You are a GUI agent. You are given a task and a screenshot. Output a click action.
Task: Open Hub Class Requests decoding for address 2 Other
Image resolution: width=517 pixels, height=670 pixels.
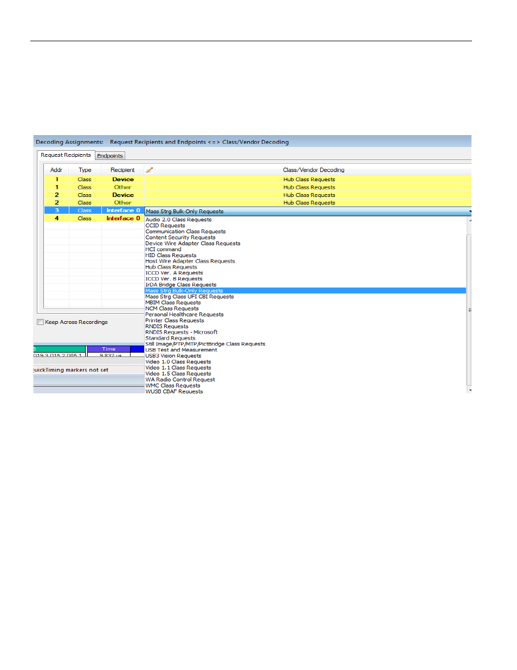pos(309,203)
